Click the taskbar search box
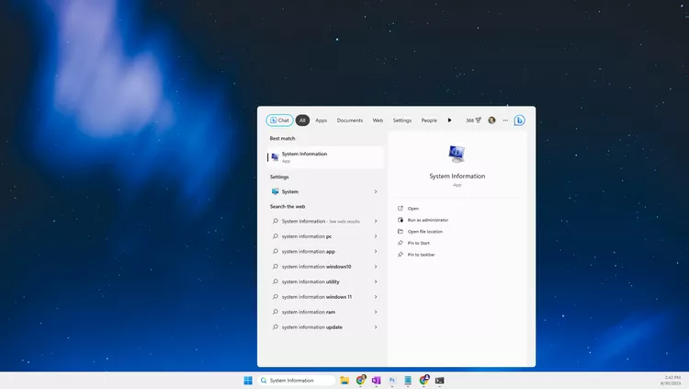This screenshot has height=389, width=689. (297, 380)
